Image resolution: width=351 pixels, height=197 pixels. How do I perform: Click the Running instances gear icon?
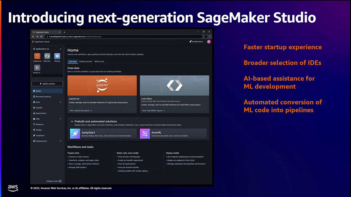pyautogui.click(x=34, y=96)
